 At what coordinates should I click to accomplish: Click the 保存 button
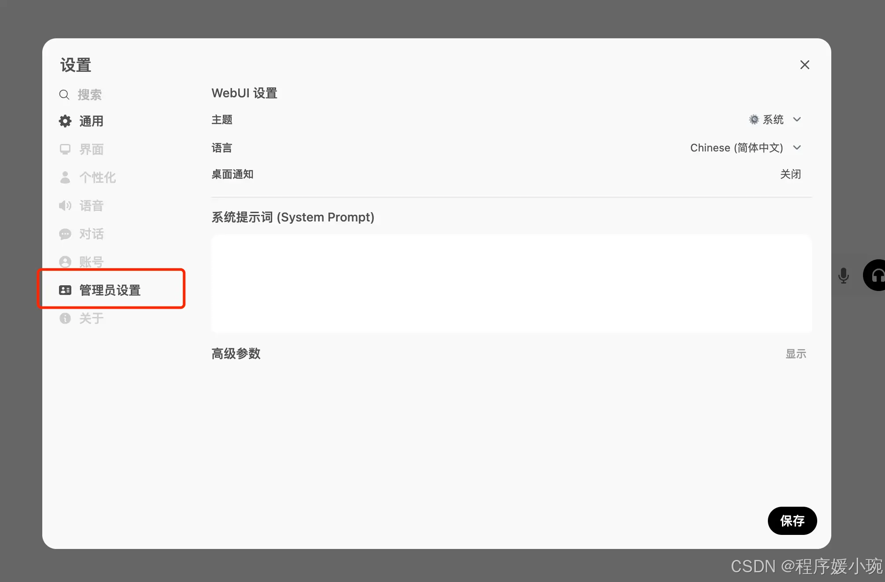792,521
